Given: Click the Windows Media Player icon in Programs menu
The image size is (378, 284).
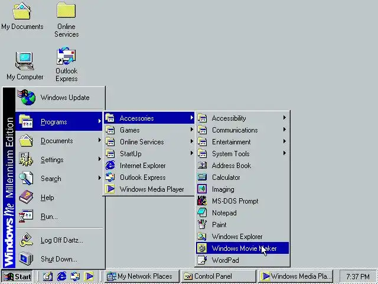Looking at the screenshot, I should click(x=110, y=189).
